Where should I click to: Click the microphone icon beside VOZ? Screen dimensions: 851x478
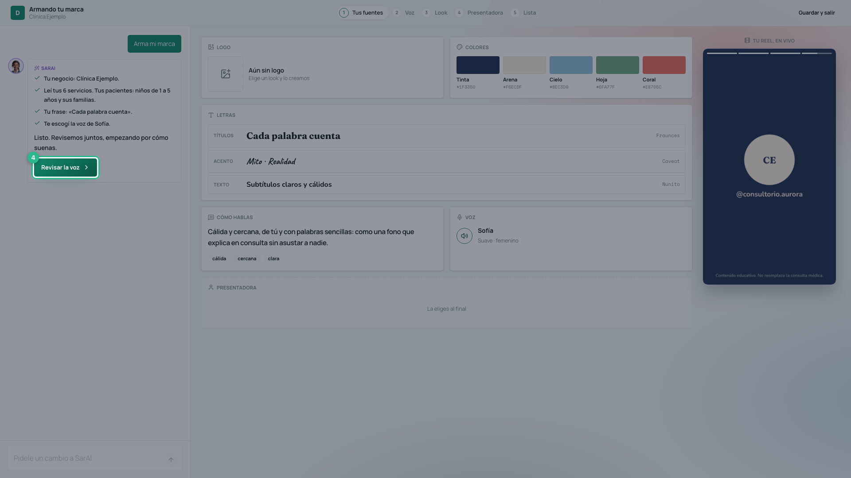(x=460, y=217)
